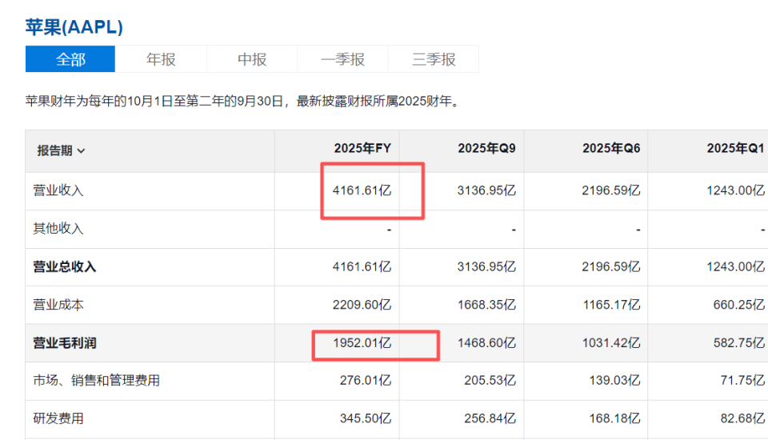Switch to the 年报 tab
This screenshot has height=440, width=768.
(x=161, y=59)
